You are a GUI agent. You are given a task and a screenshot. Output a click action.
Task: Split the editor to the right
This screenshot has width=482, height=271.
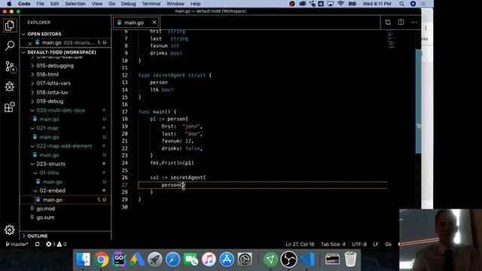coord(401,22)
